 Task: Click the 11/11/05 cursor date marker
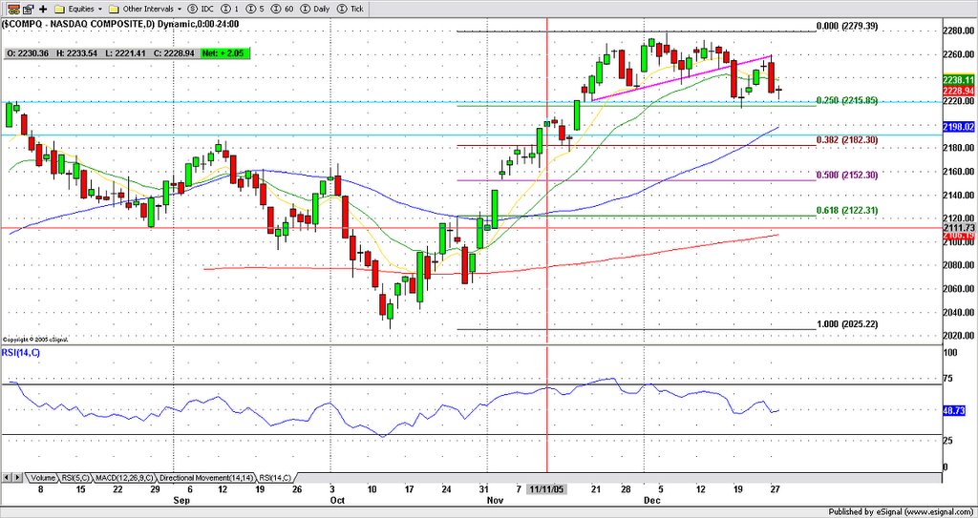coord(546,489)
